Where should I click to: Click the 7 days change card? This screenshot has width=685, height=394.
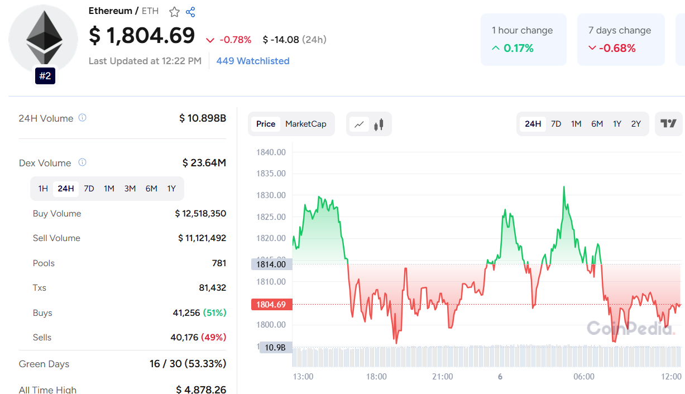pyautogui.click(x=621, y=40)
